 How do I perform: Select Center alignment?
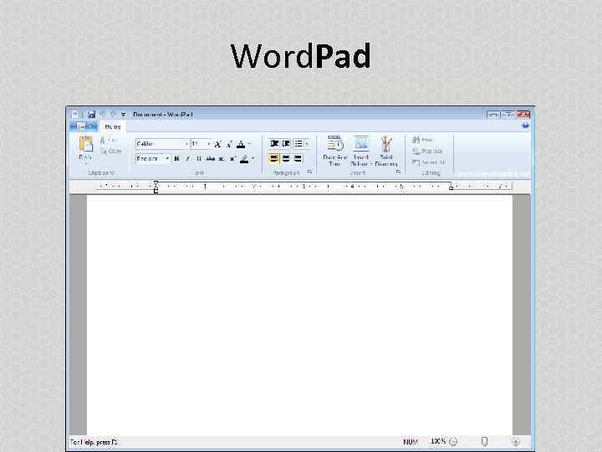point(286,158)
